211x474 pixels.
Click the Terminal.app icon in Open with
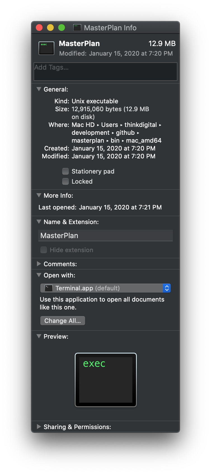tap(48, 288)
